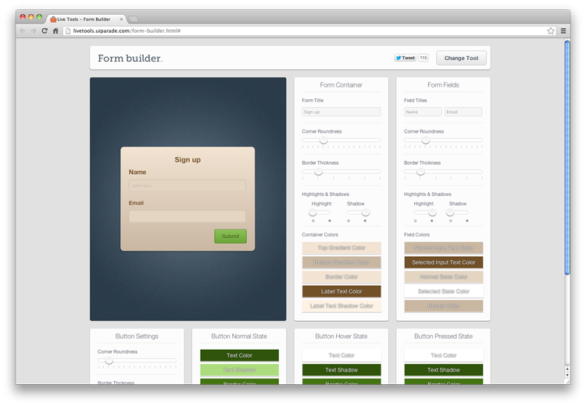Click the Button Pressed State heading
586x406 pixels.
pyautogui.click(x=443, y=337)
